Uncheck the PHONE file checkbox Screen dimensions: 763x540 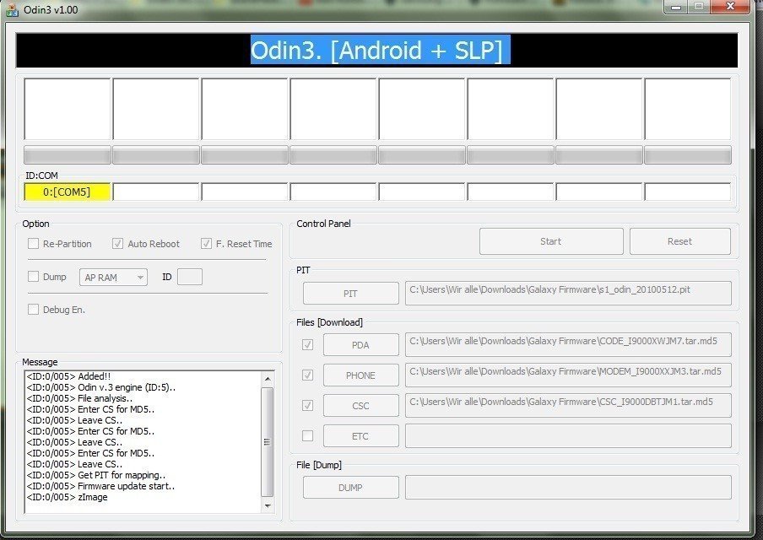[x=307, y=375]
